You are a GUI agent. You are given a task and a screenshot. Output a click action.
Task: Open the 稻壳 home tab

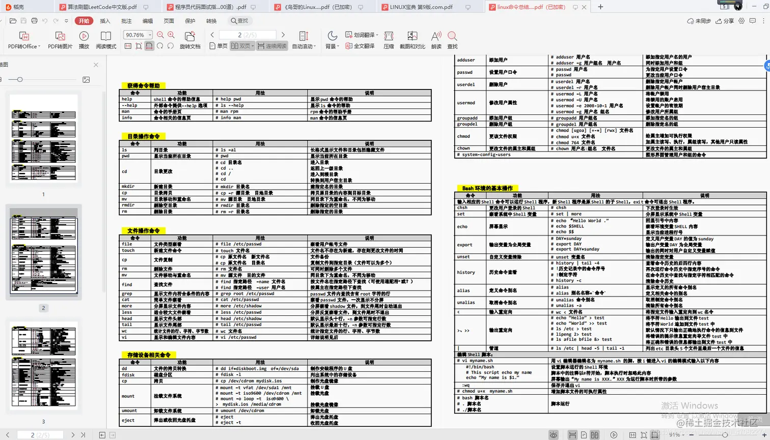point(15,7)
